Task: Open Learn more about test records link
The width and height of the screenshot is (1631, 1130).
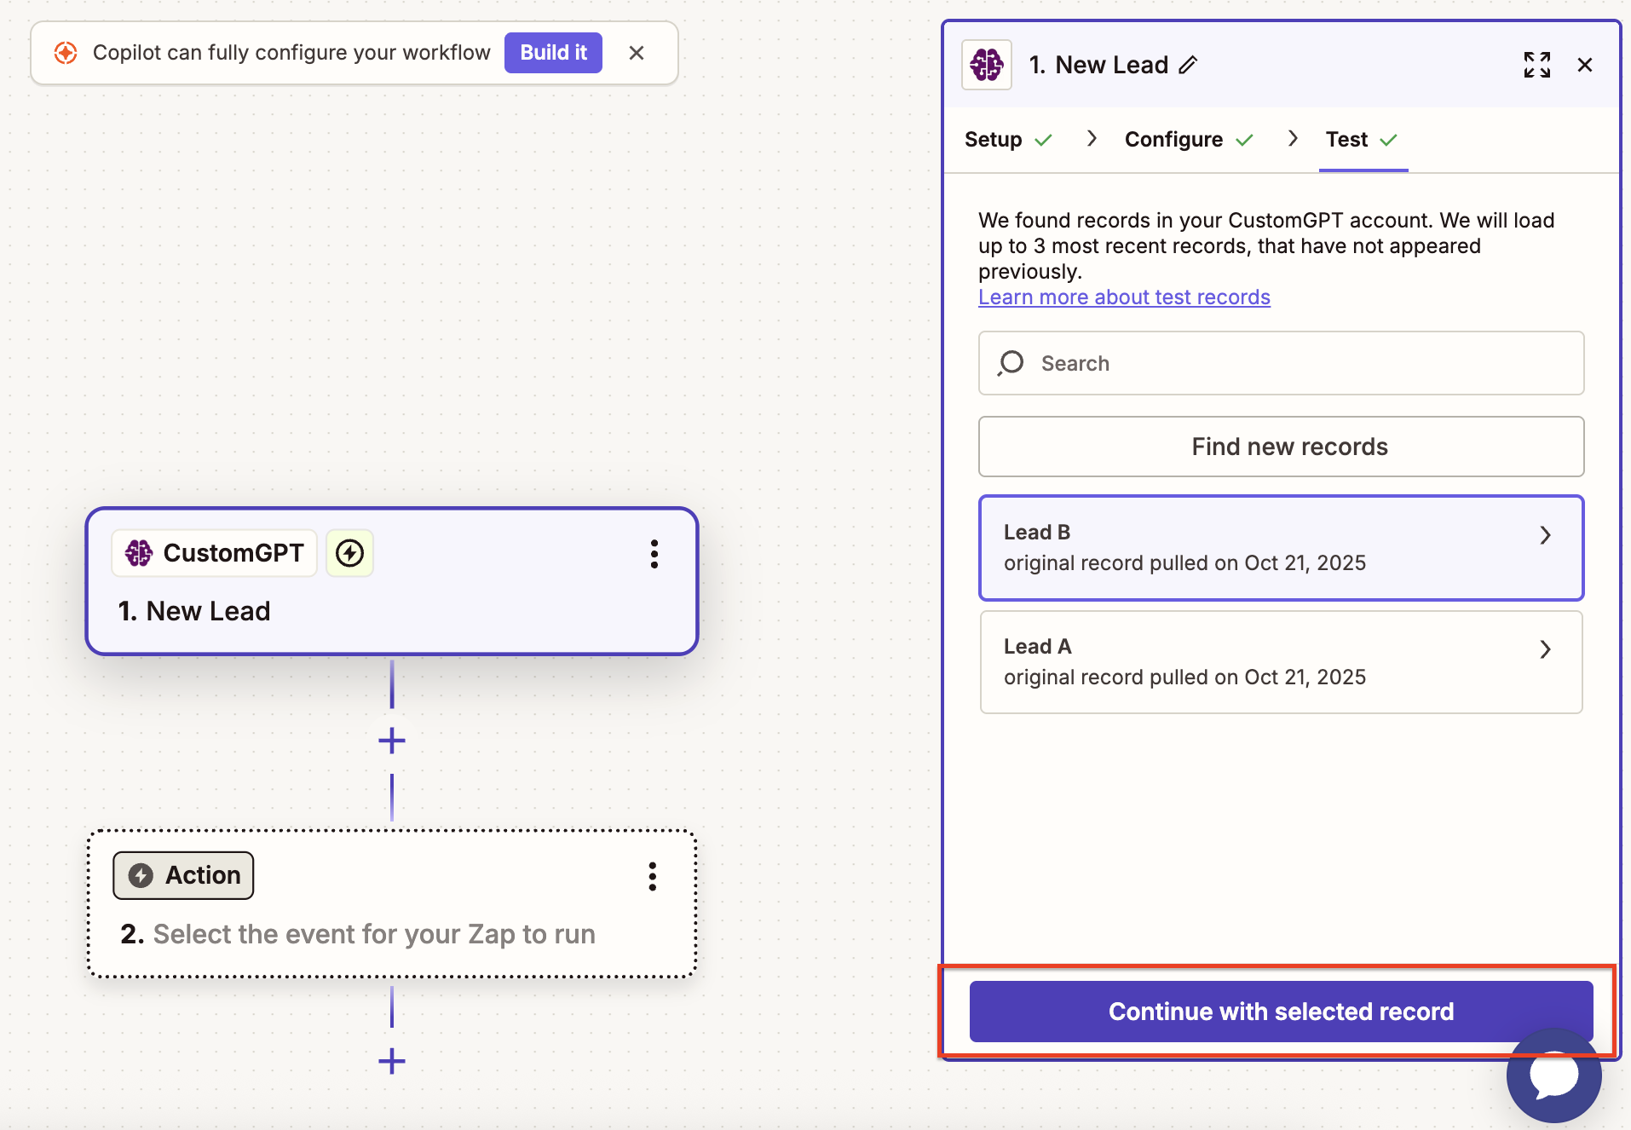Action: click(1124, 297)
